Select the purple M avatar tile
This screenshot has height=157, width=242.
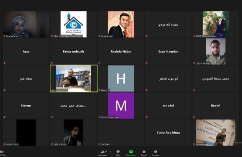click(x=121, y=106)
